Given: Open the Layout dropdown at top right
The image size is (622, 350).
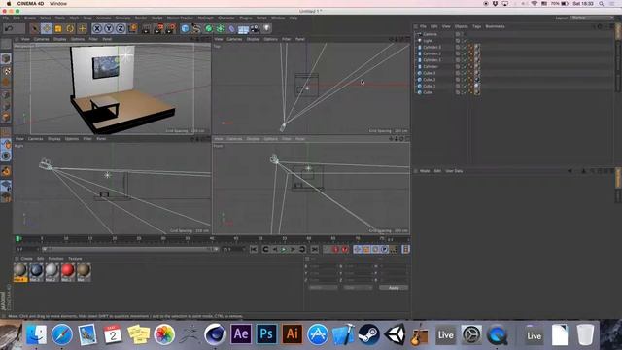Looking at the screenshot, I should pos(592,17).
